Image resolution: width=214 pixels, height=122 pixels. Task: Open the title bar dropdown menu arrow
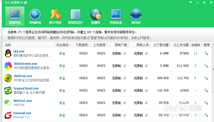(191, 2)
